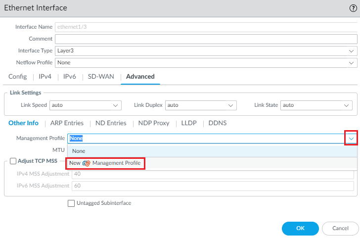Open the Netflow Profile dropdown
Screen dimensions: 360x238
click(x=351, y=63)
